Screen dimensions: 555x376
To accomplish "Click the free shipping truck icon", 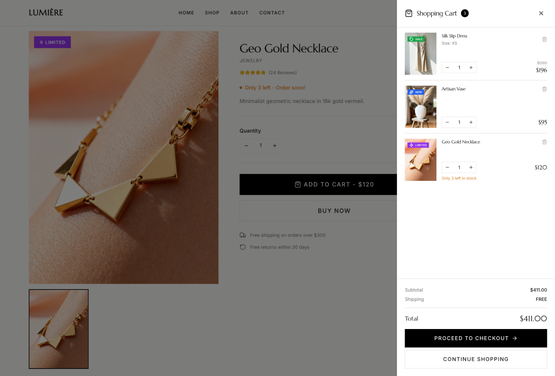I will 242,235.
